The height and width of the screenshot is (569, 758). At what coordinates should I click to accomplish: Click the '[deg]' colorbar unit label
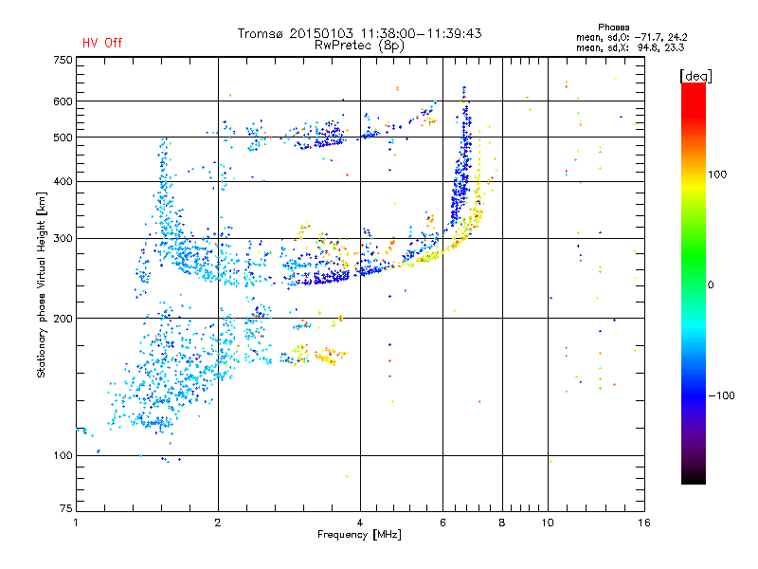695,76
